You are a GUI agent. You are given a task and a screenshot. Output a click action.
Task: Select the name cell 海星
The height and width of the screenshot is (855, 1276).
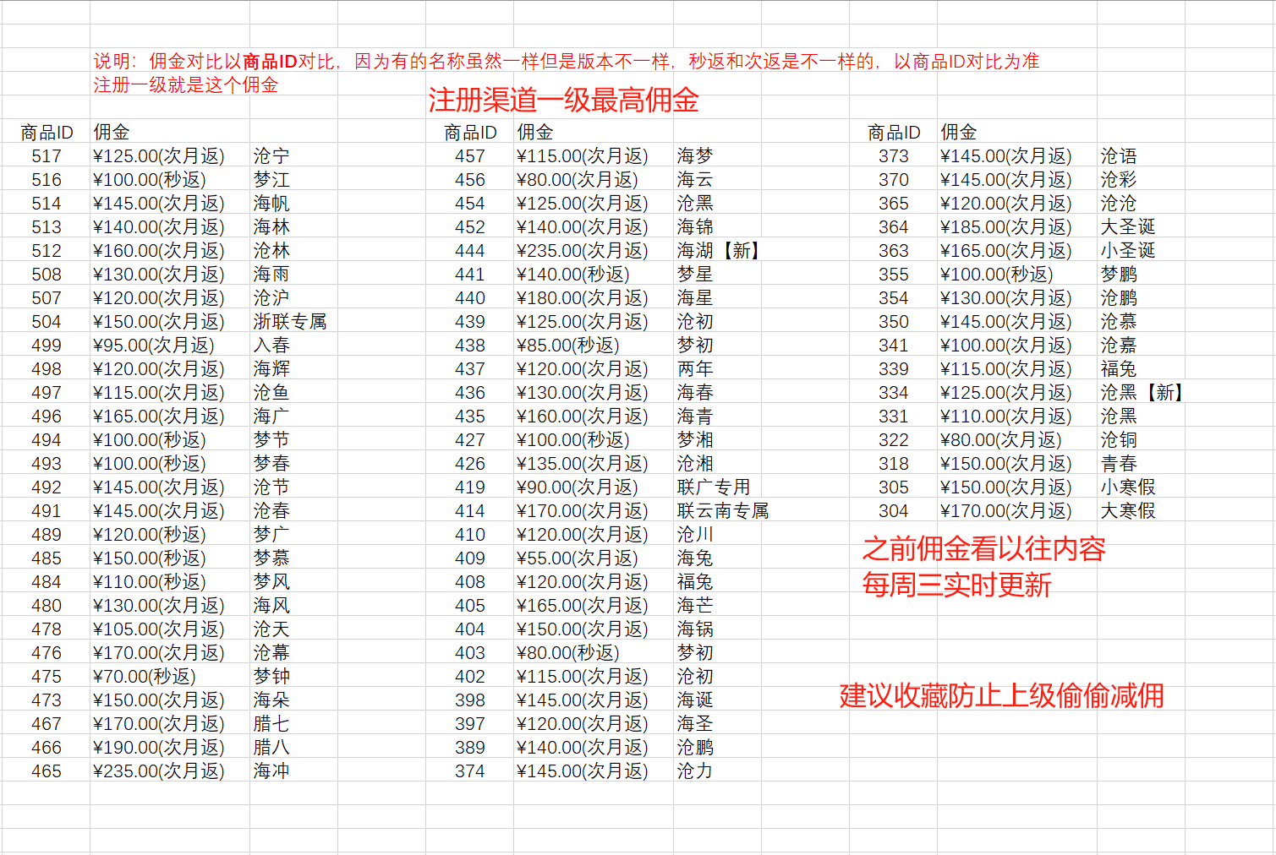[717, 298]
